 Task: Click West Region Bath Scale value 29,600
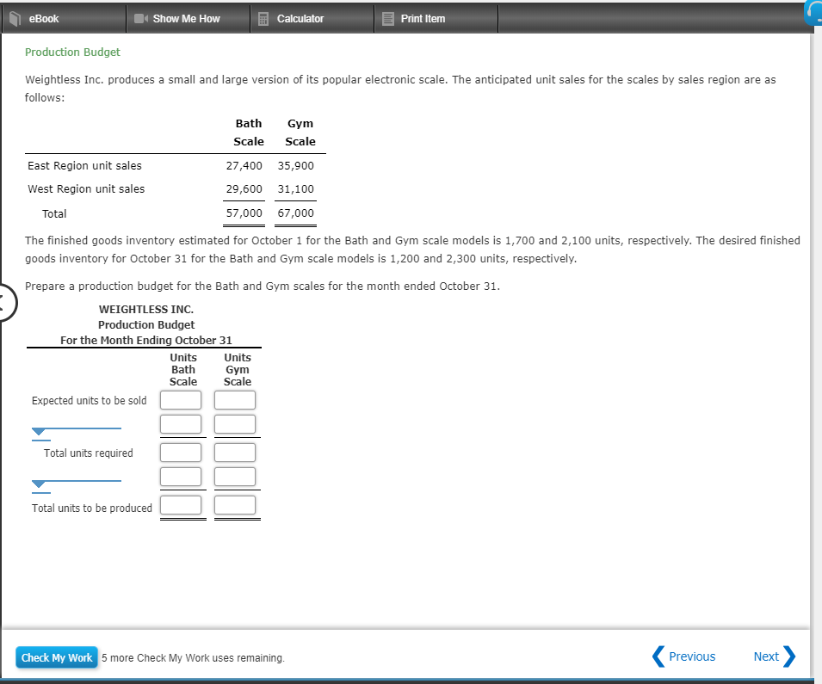(244, 188)
